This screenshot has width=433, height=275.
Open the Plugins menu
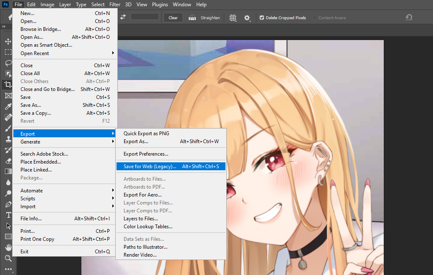coord(160,5)
